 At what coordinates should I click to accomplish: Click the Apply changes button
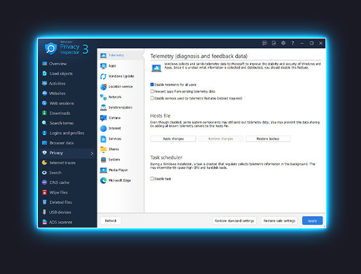(173, 139)
